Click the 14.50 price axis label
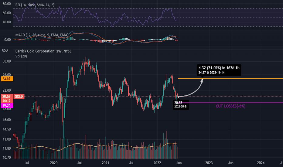Viewport: 283px width, 167px height. (7, 129)
